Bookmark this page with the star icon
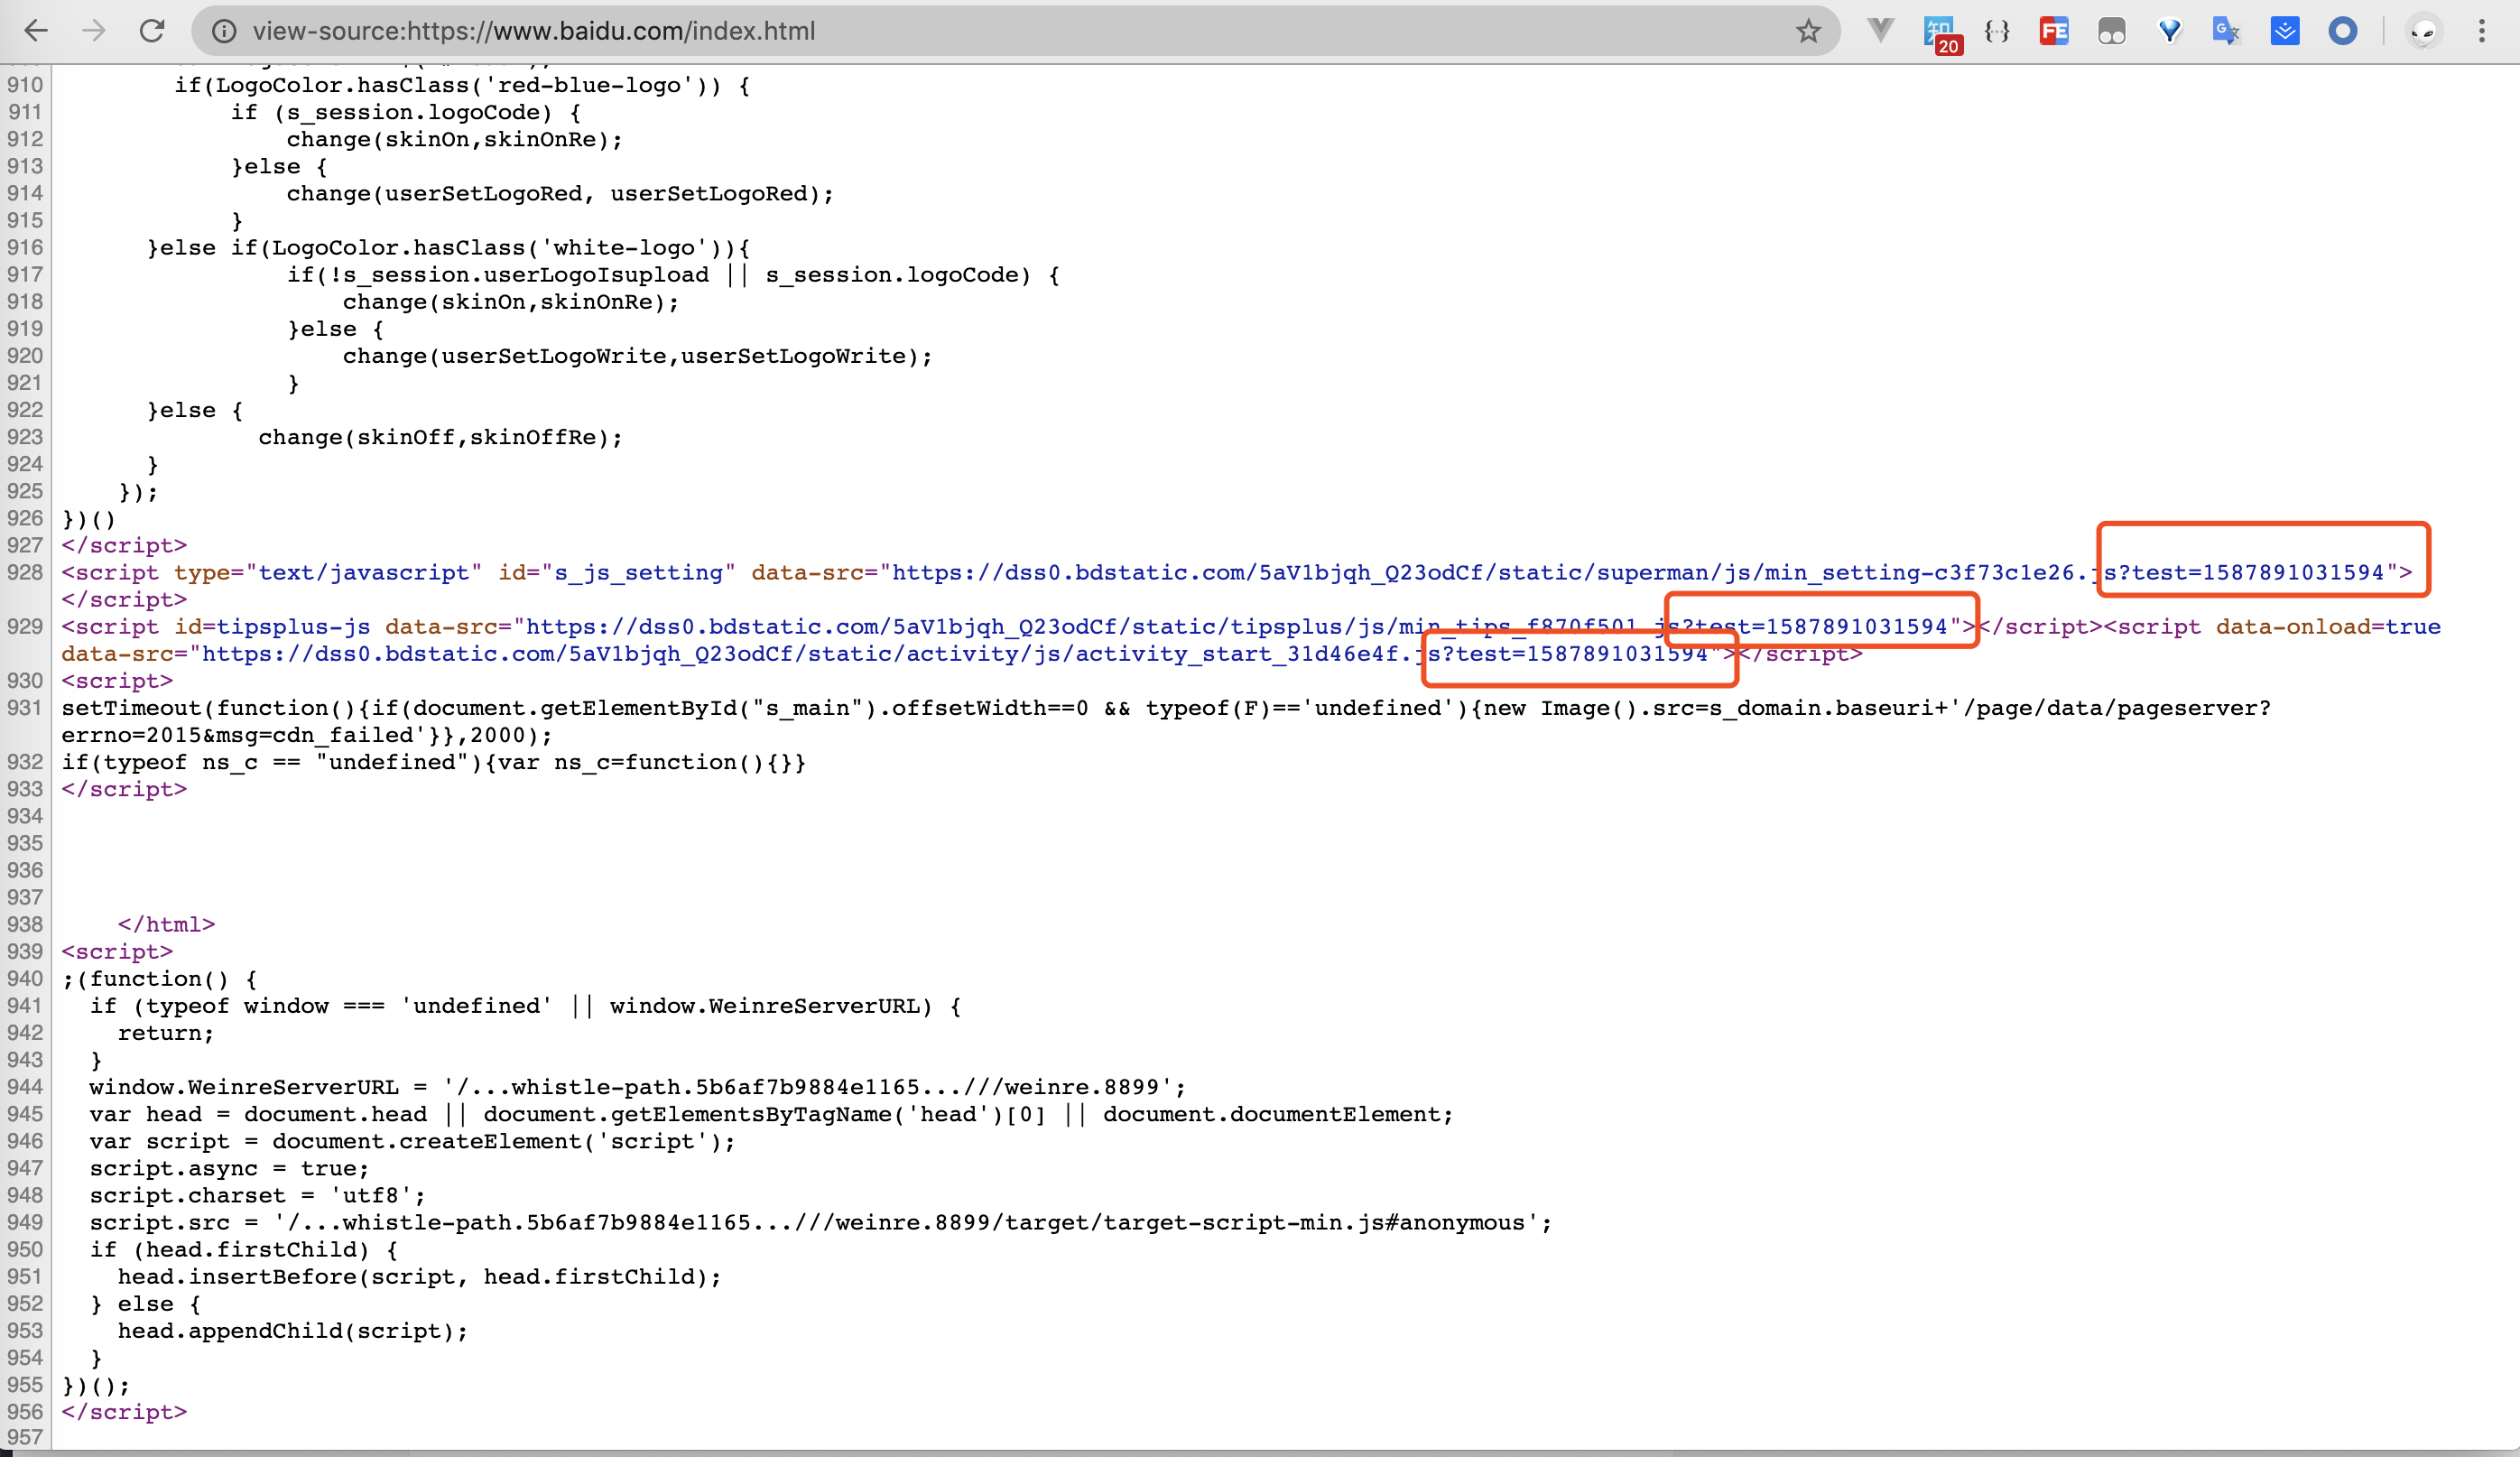 1808,31
